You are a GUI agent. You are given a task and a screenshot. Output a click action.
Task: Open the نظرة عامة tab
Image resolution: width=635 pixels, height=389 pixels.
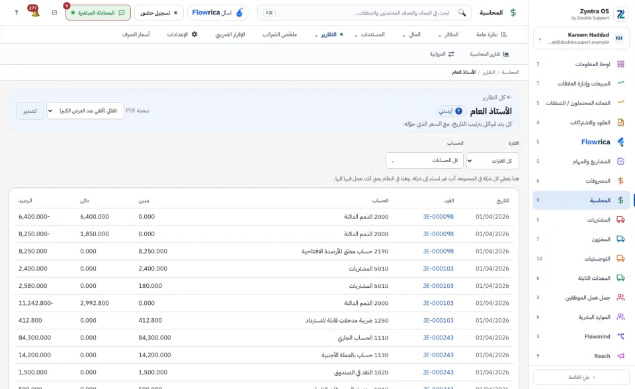click(x=491, y=34)
